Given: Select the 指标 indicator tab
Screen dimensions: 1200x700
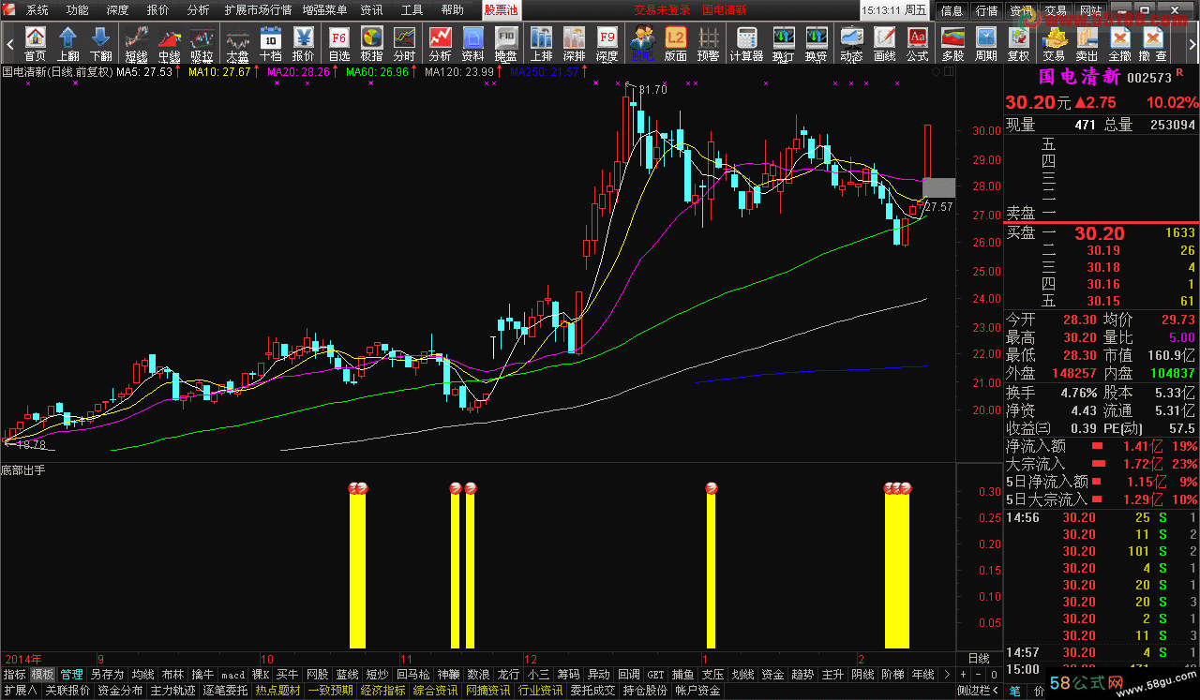Looking at the screenshot, I should tap(15, 674).
